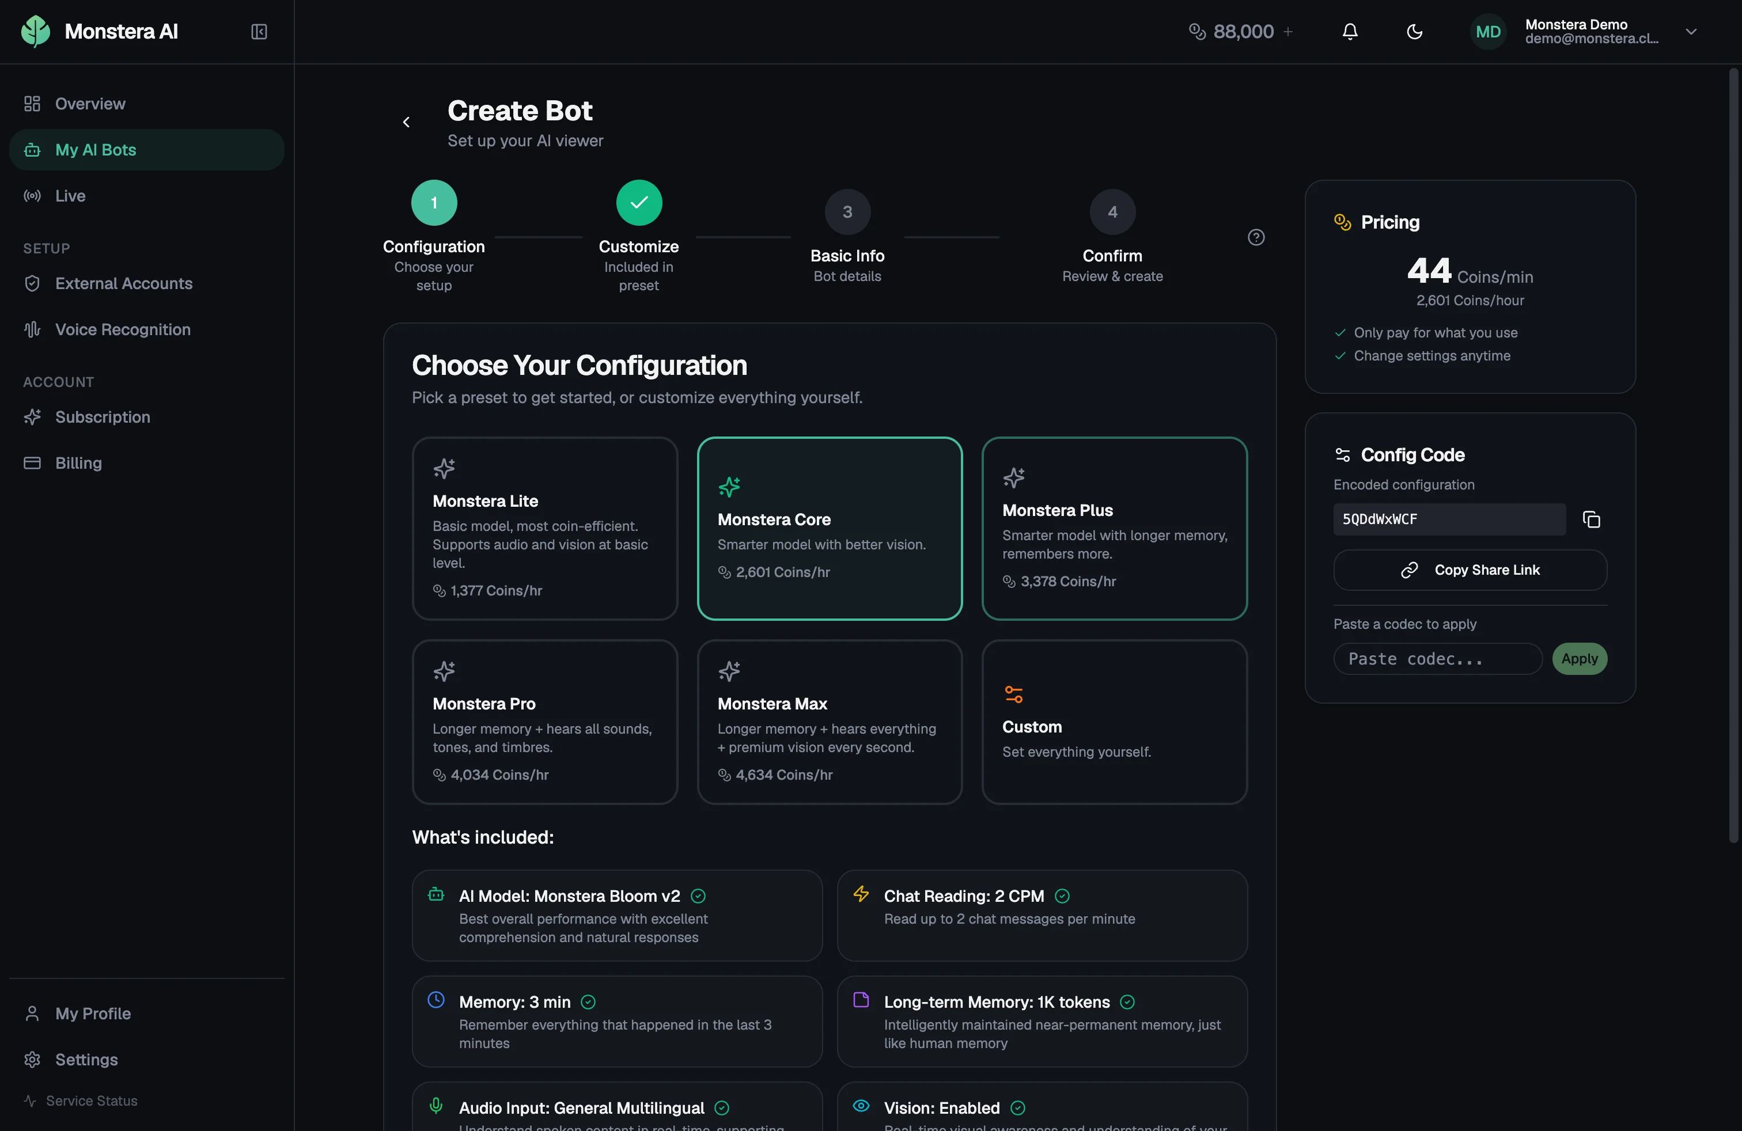Click the help question mark icon
The width and height of the screenshot is (1742, 1131).
tap(1256, 237)
